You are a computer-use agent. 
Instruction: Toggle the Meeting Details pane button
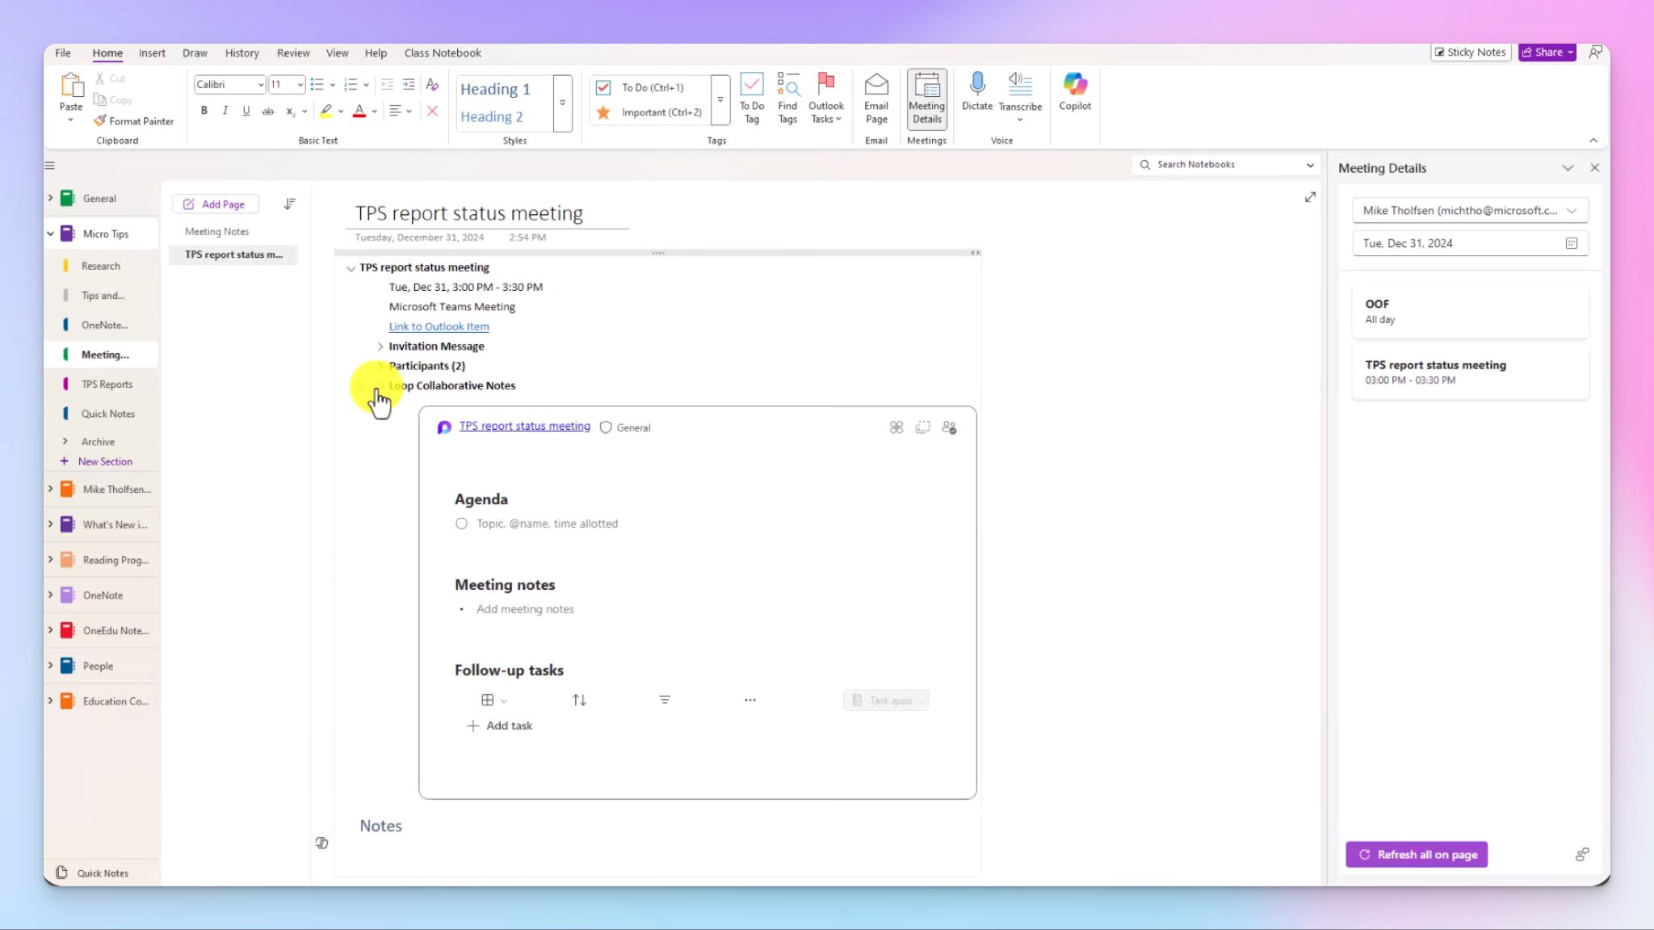coord(926,99)
